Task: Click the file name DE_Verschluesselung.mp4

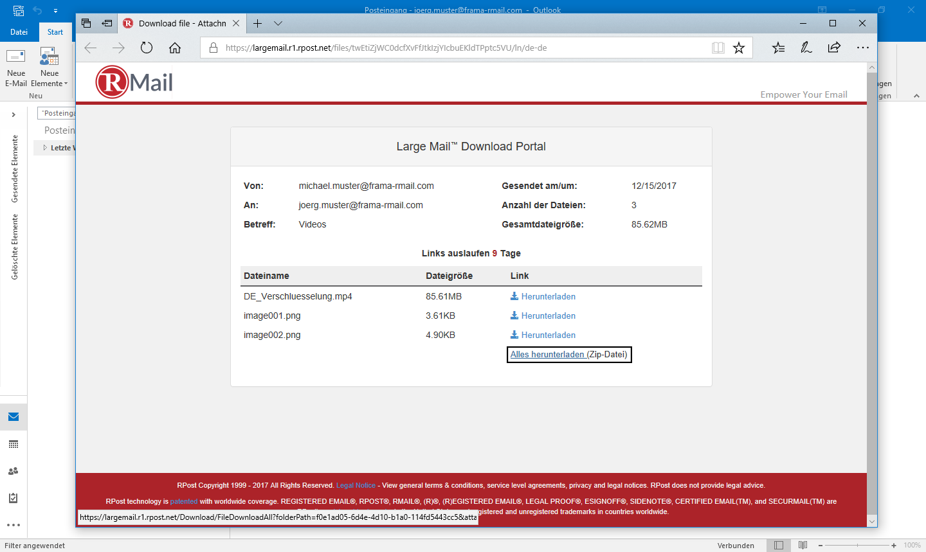Action: point(298,296)
